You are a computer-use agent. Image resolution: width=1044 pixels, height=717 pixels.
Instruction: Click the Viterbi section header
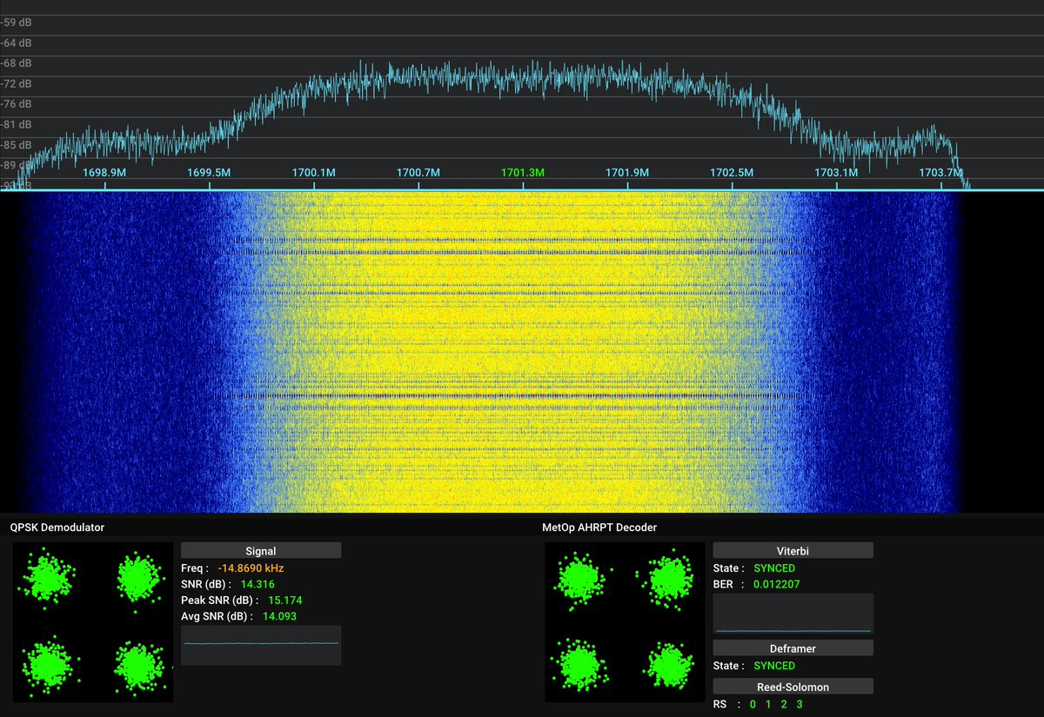(793, 550)
